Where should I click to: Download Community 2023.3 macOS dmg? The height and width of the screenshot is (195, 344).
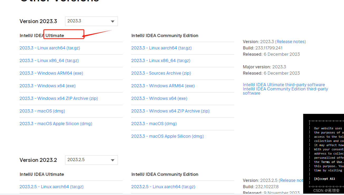point(154,124)
